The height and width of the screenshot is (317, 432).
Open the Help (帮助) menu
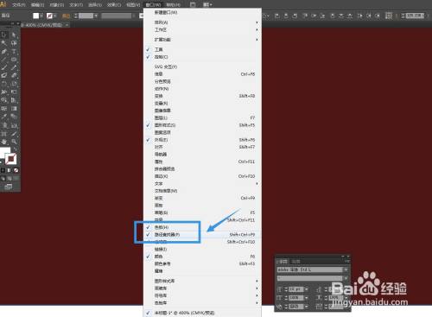174,5
